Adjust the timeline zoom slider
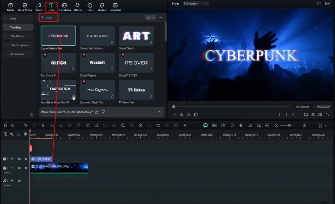The image size is (335, 204). coord(289,125)
